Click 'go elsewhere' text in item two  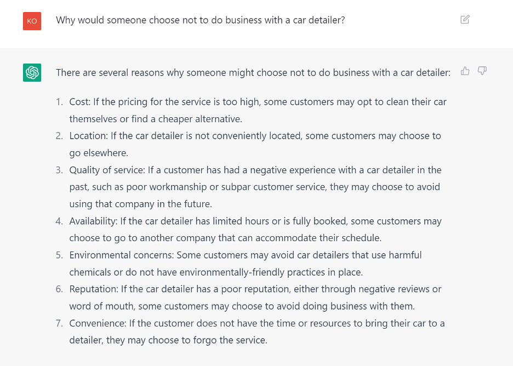[99, 153]
